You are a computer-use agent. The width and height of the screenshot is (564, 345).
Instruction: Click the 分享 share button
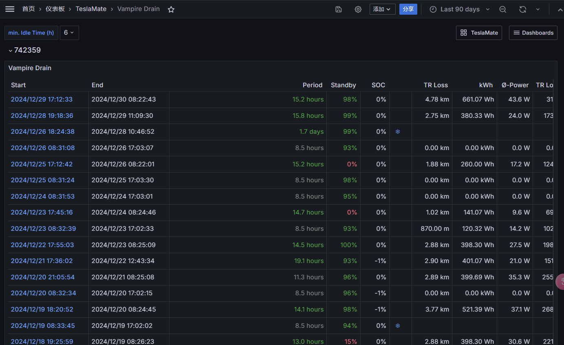408,9
